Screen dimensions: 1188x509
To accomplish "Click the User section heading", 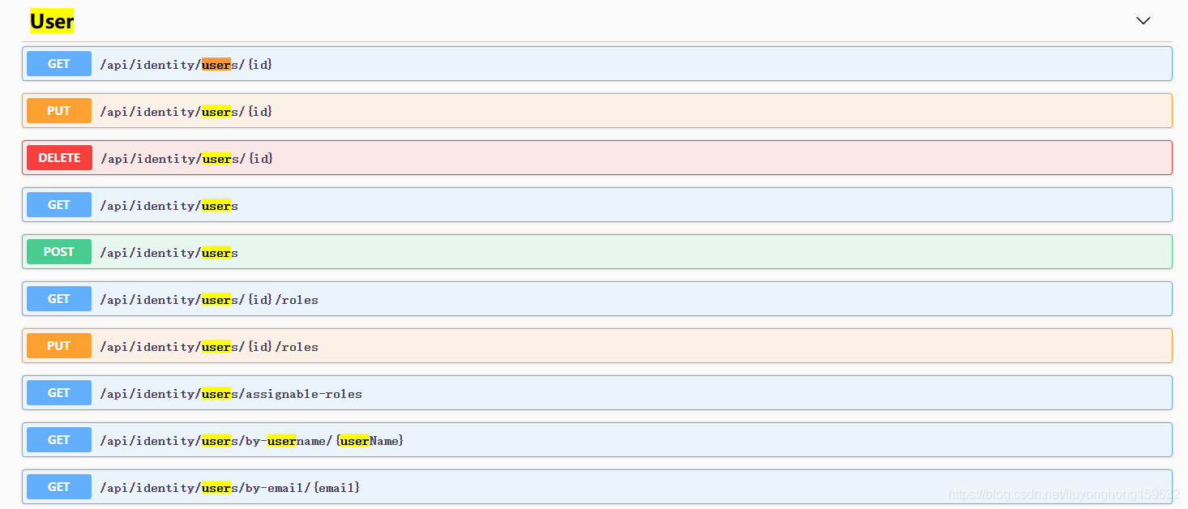I will point(52,21).
